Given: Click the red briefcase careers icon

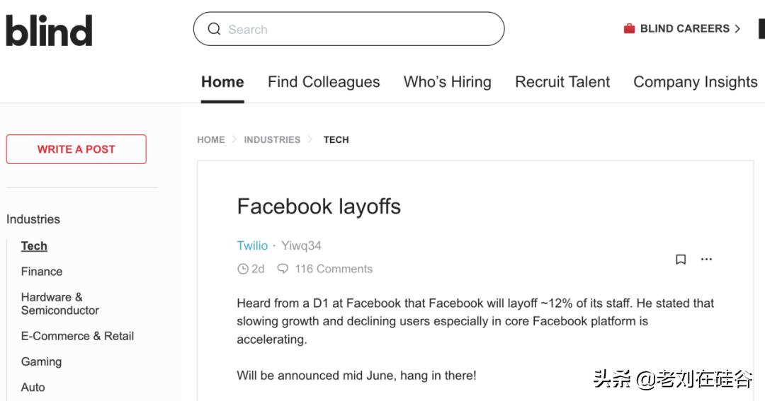Looking at the screenshot, I should click(x=629, y=29).
